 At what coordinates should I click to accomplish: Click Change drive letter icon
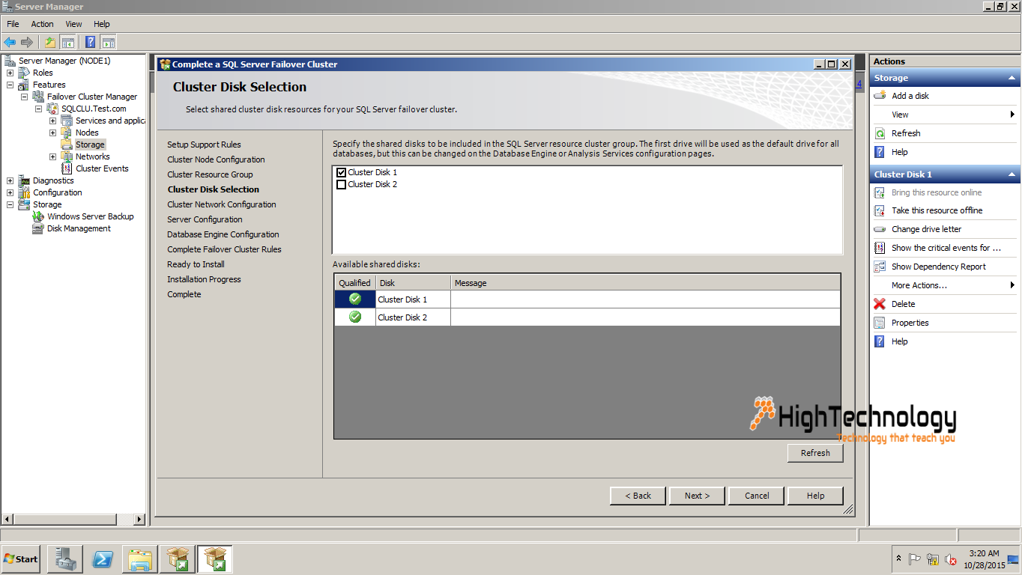pos(880,229)
